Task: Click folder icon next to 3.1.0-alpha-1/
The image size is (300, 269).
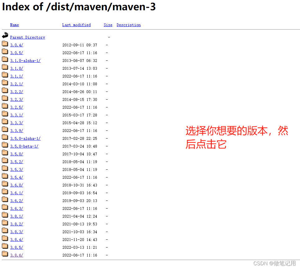Action: point(5,59)
